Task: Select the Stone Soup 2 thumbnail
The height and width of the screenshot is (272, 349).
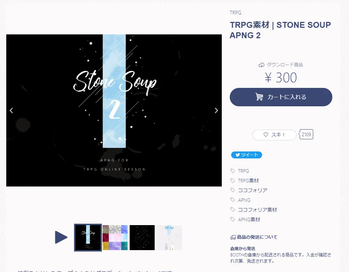Action: (88, 238)
